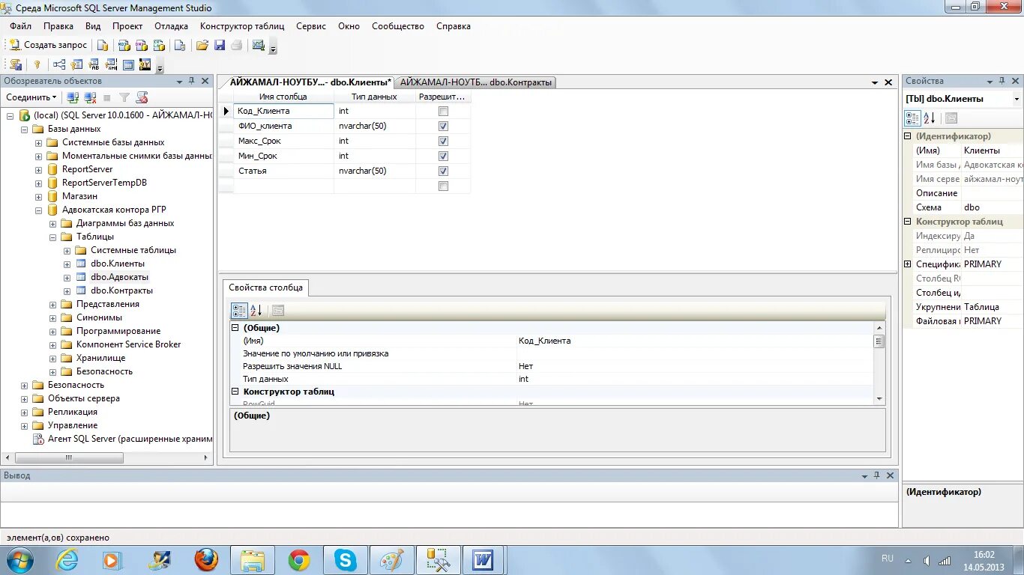Screen dimensions: 1024x575
Task: Click the DMX query toolbar icon
Action: [142, 45]
